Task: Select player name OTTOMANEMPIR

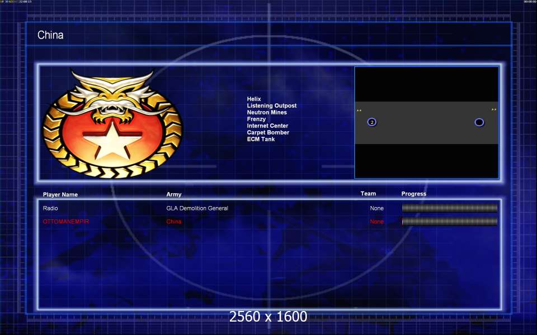Action: [x=66, y=222]
